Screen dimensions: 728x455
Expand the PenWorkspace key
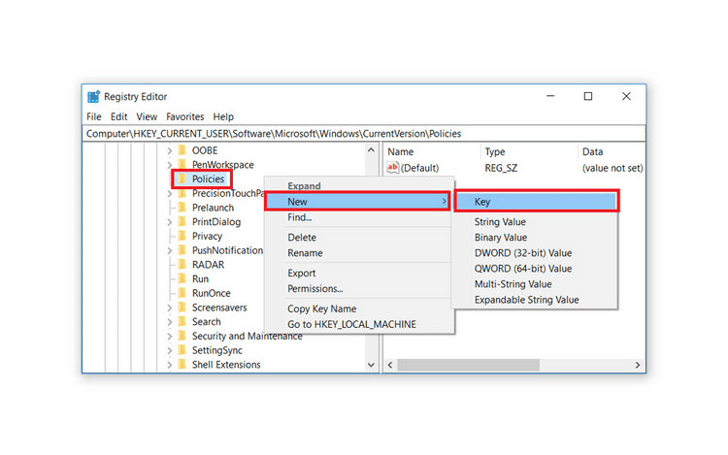170,165
